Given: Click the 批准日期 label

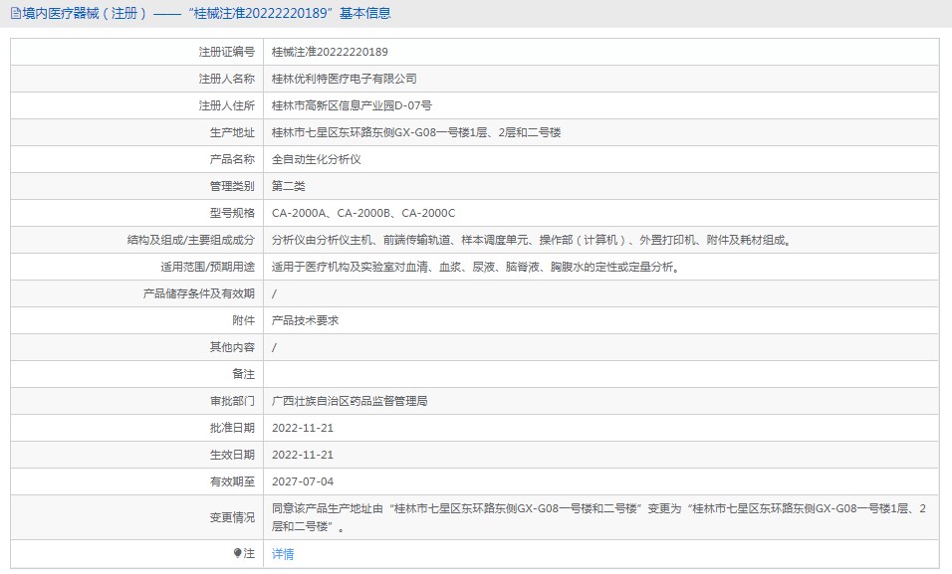Looking at the screenshot, I should point(233,428).
